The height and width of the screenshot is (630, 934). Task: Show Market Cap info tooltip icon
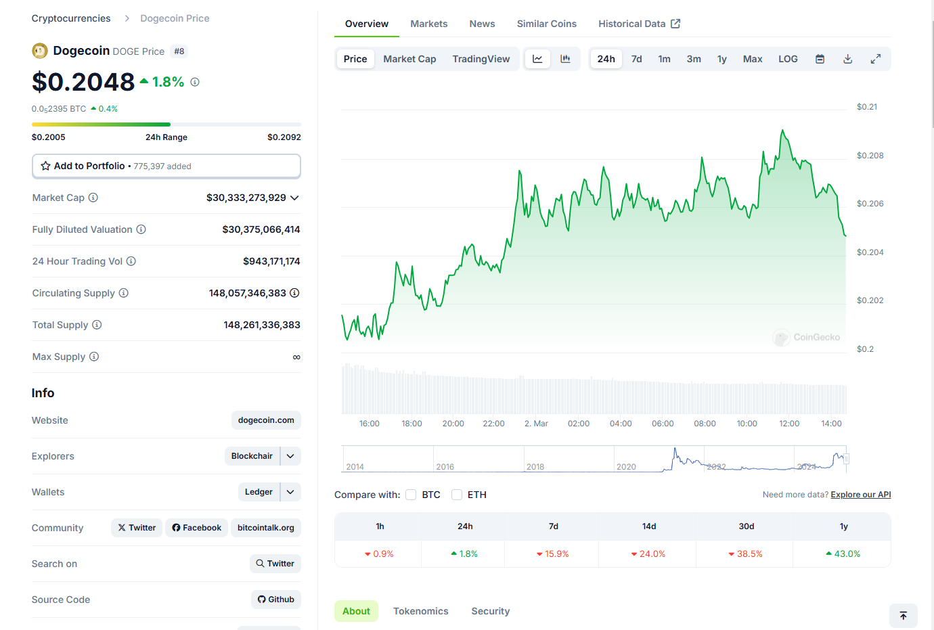(x=93, y=198)
